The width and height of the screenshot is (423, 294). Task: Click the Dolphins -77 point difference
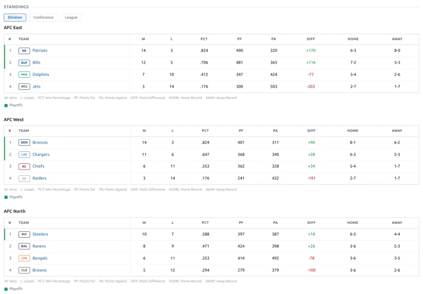pos(311,74)
